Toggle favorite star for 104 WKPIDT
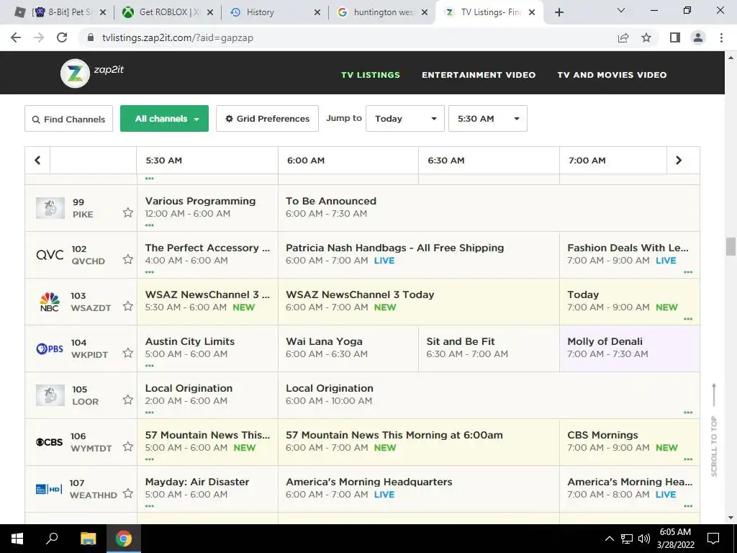 coord(128,353)
